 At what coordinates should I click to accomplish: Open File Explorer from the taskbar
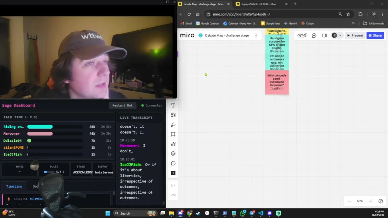coord(171,213)
